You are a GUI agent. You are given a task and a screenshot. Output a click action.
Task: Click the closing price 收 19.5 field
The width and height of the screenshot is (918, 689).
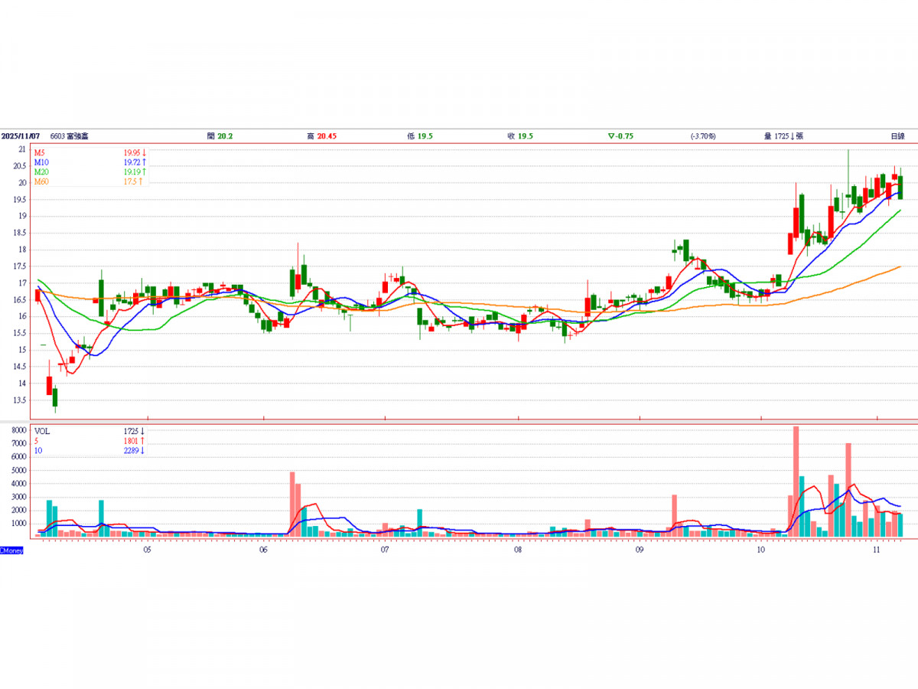[x=520, y=136]
